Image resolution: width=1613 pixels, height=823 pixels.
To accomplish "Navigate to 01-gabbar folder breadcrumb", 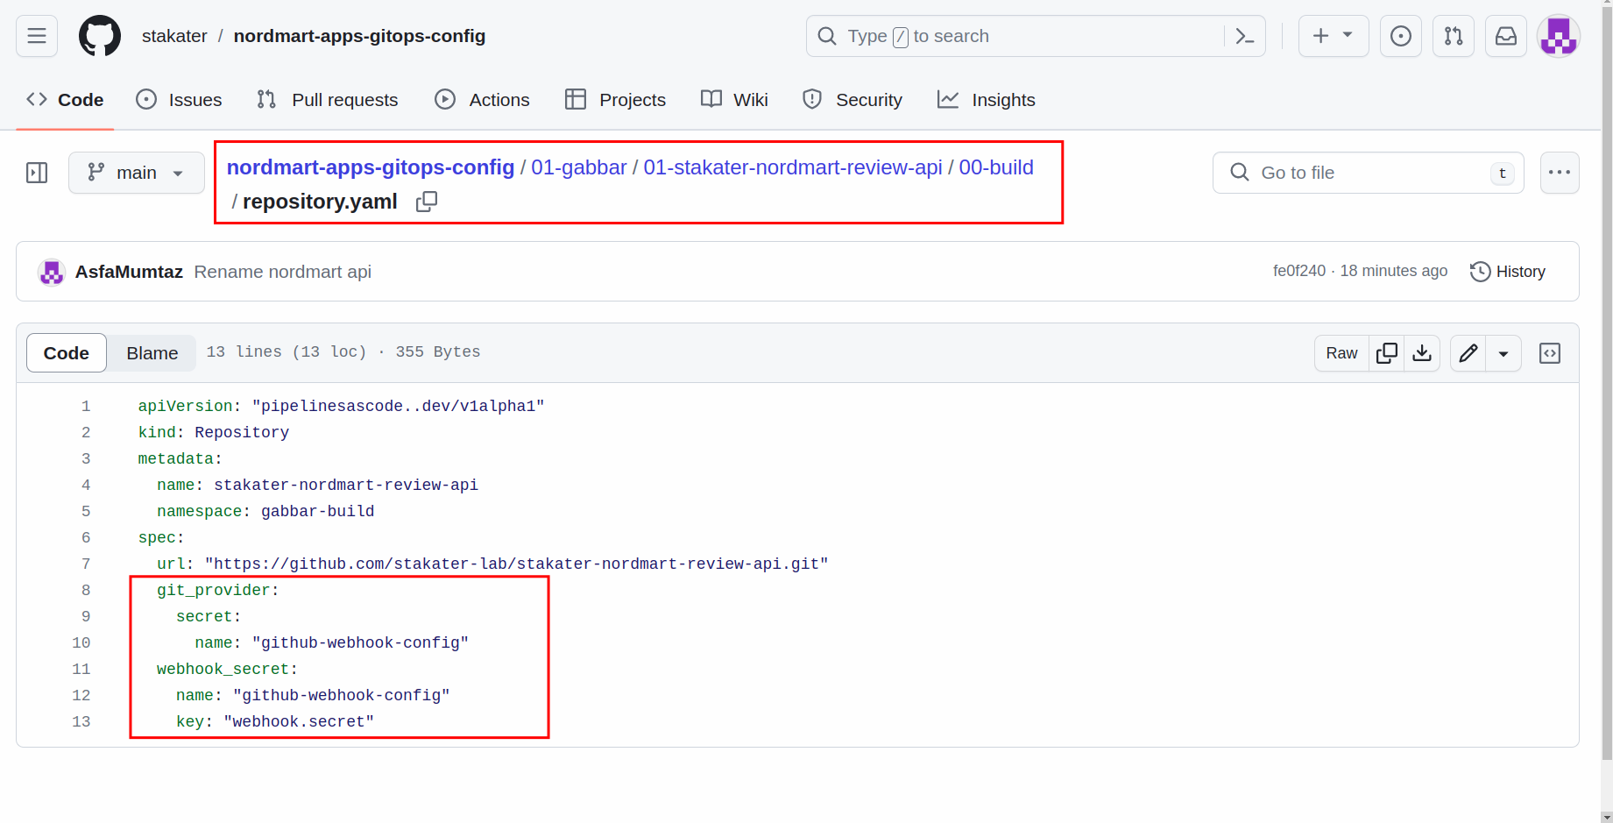I will coord(578,167).
